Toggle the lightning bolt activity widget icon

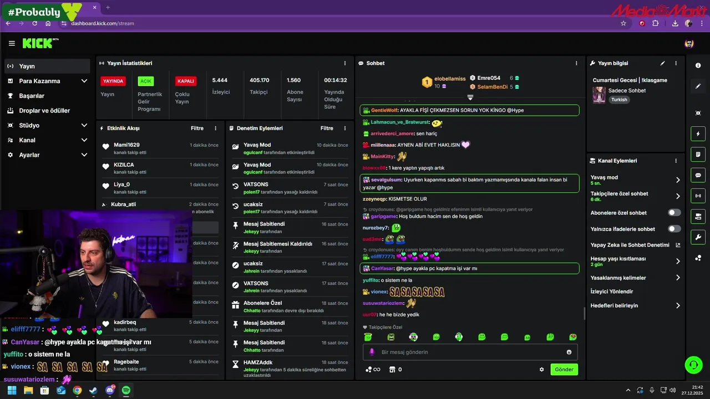698,134
